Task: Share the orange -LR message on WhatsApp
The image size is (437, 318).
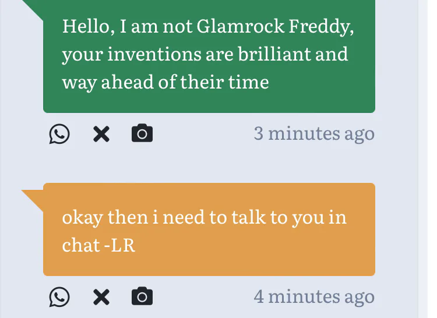Action: coord(59,297)
